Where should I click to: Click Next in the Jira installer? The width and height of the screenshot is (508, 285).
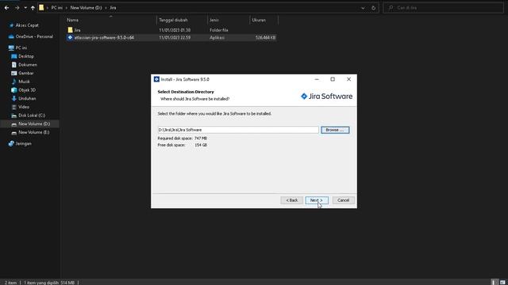tap(317, 200)
